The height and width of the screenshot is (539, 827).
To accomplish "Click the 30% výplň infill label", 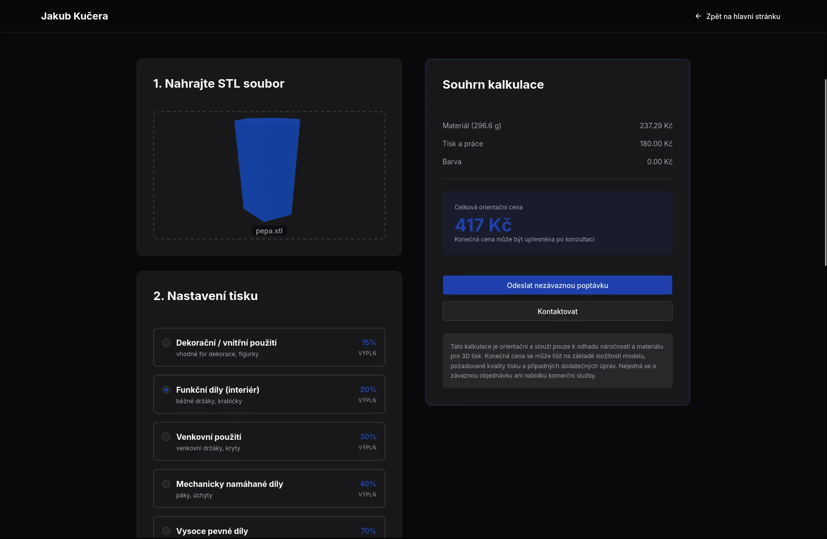I will (x=368, y=441).
